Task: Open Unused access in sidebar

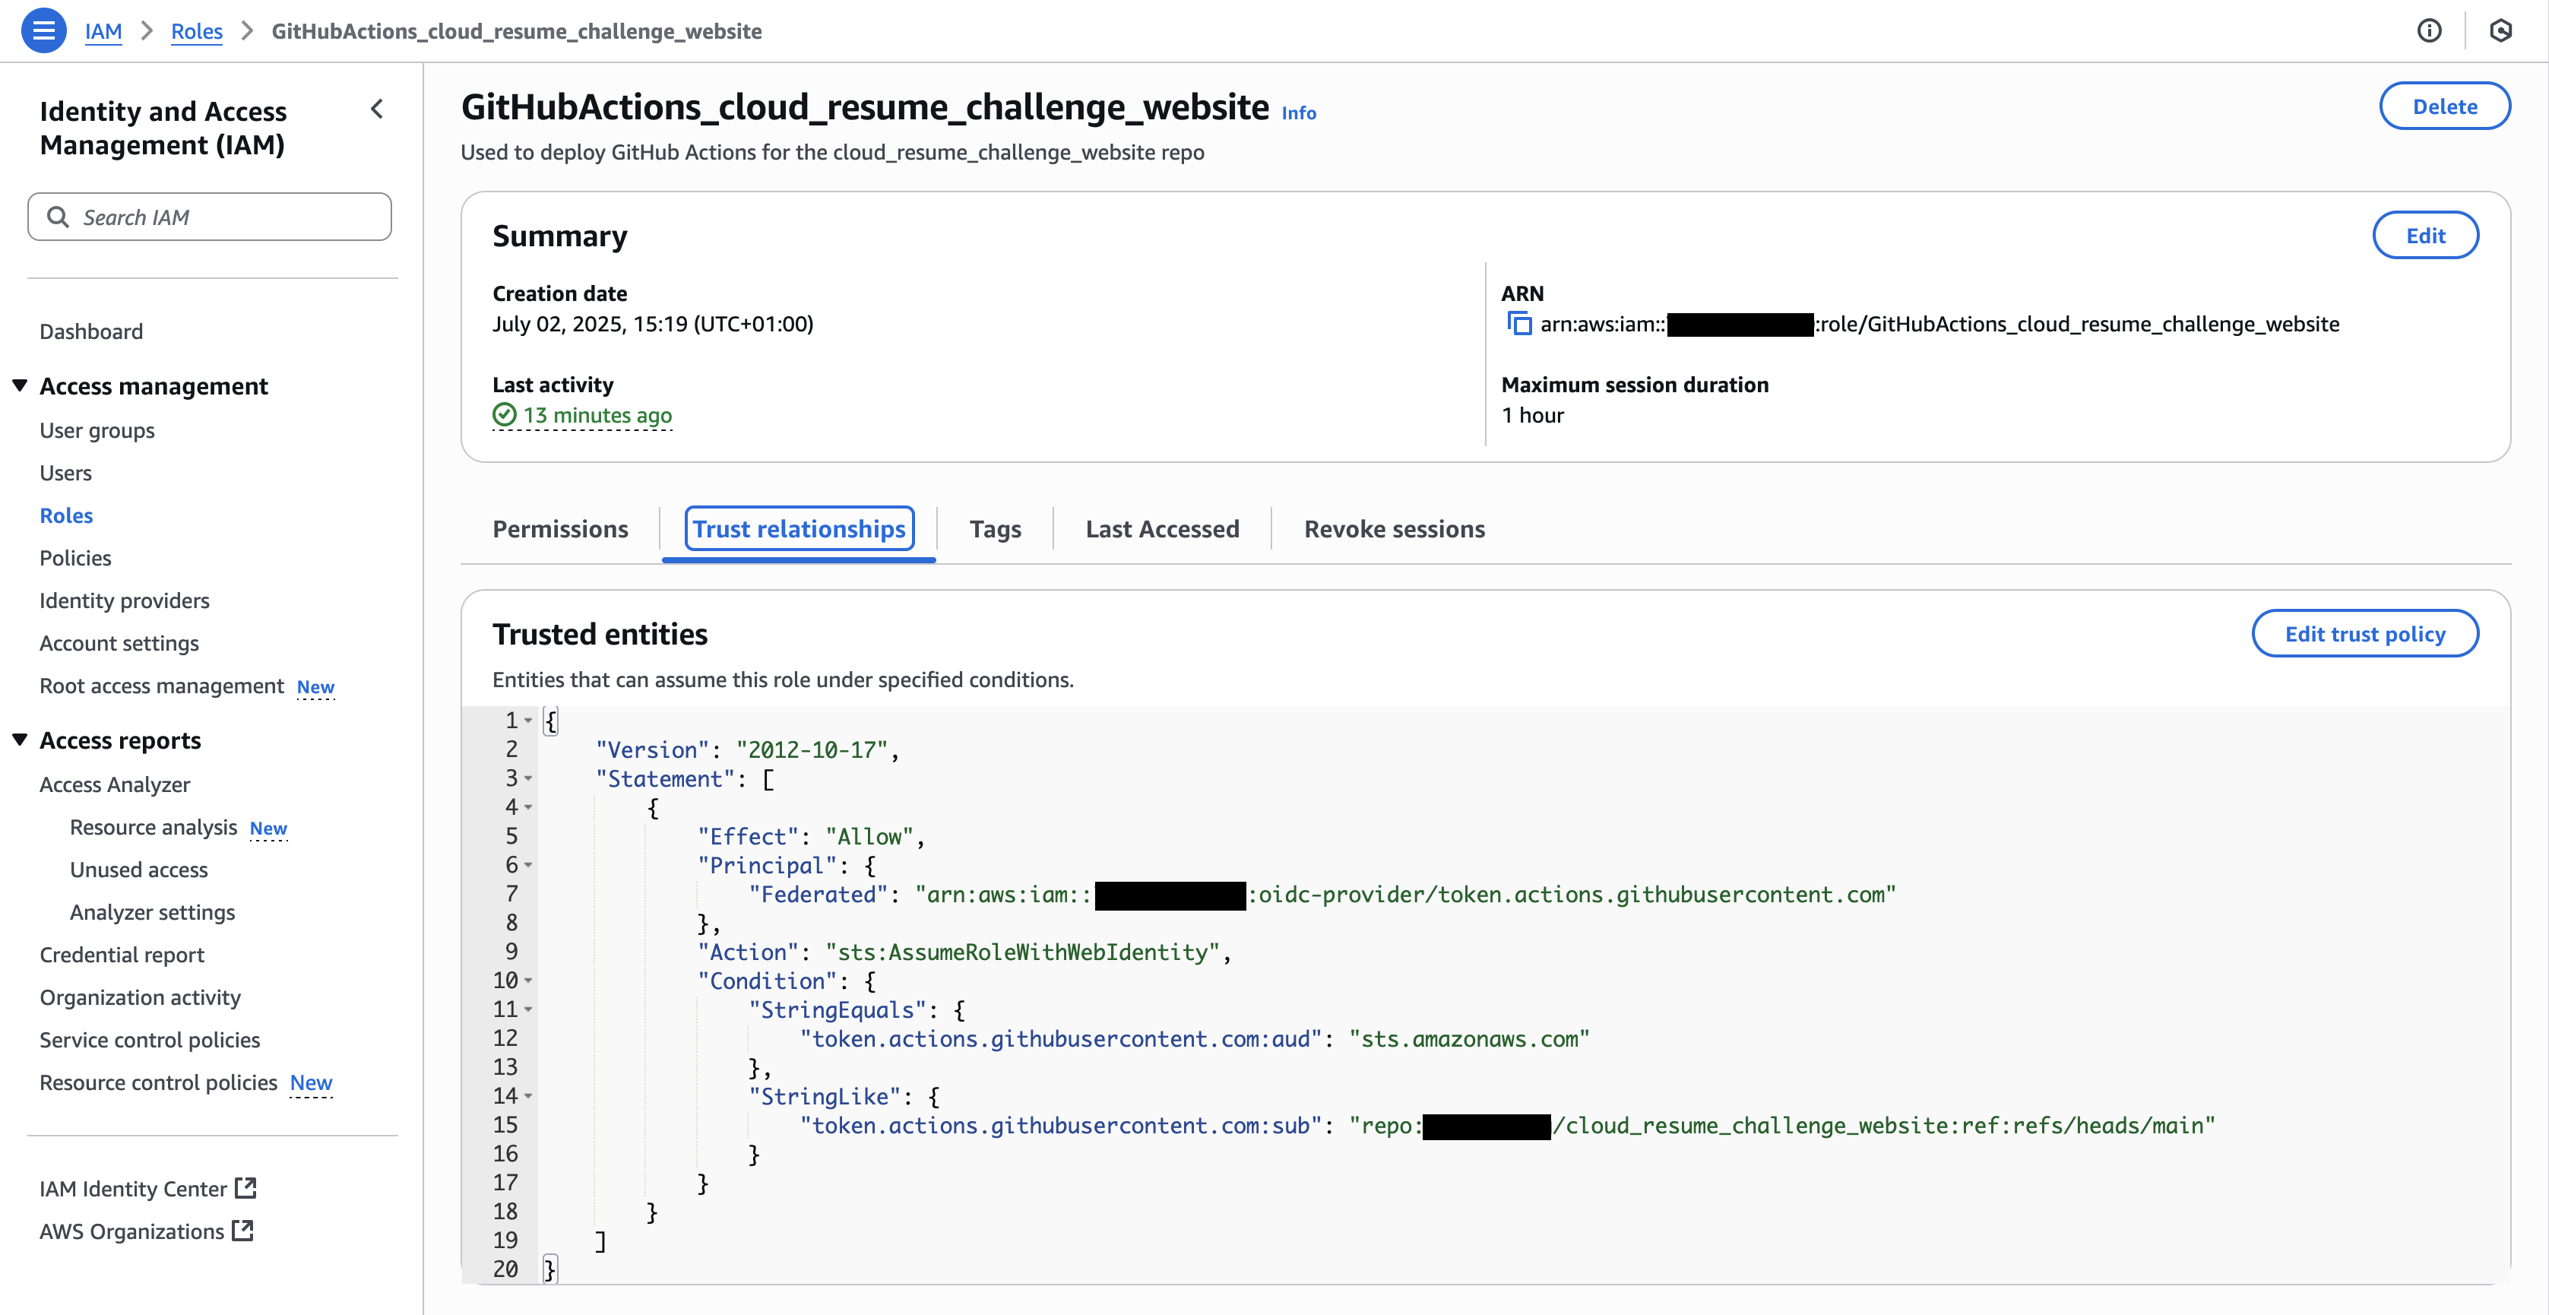Action: (x=138, y=870)
